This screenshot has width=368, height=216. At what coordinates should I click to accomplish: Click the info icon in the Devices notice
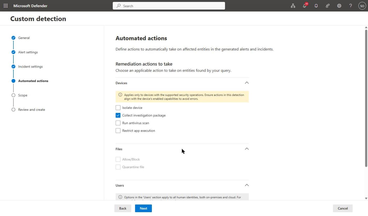(x=120, y=95)
